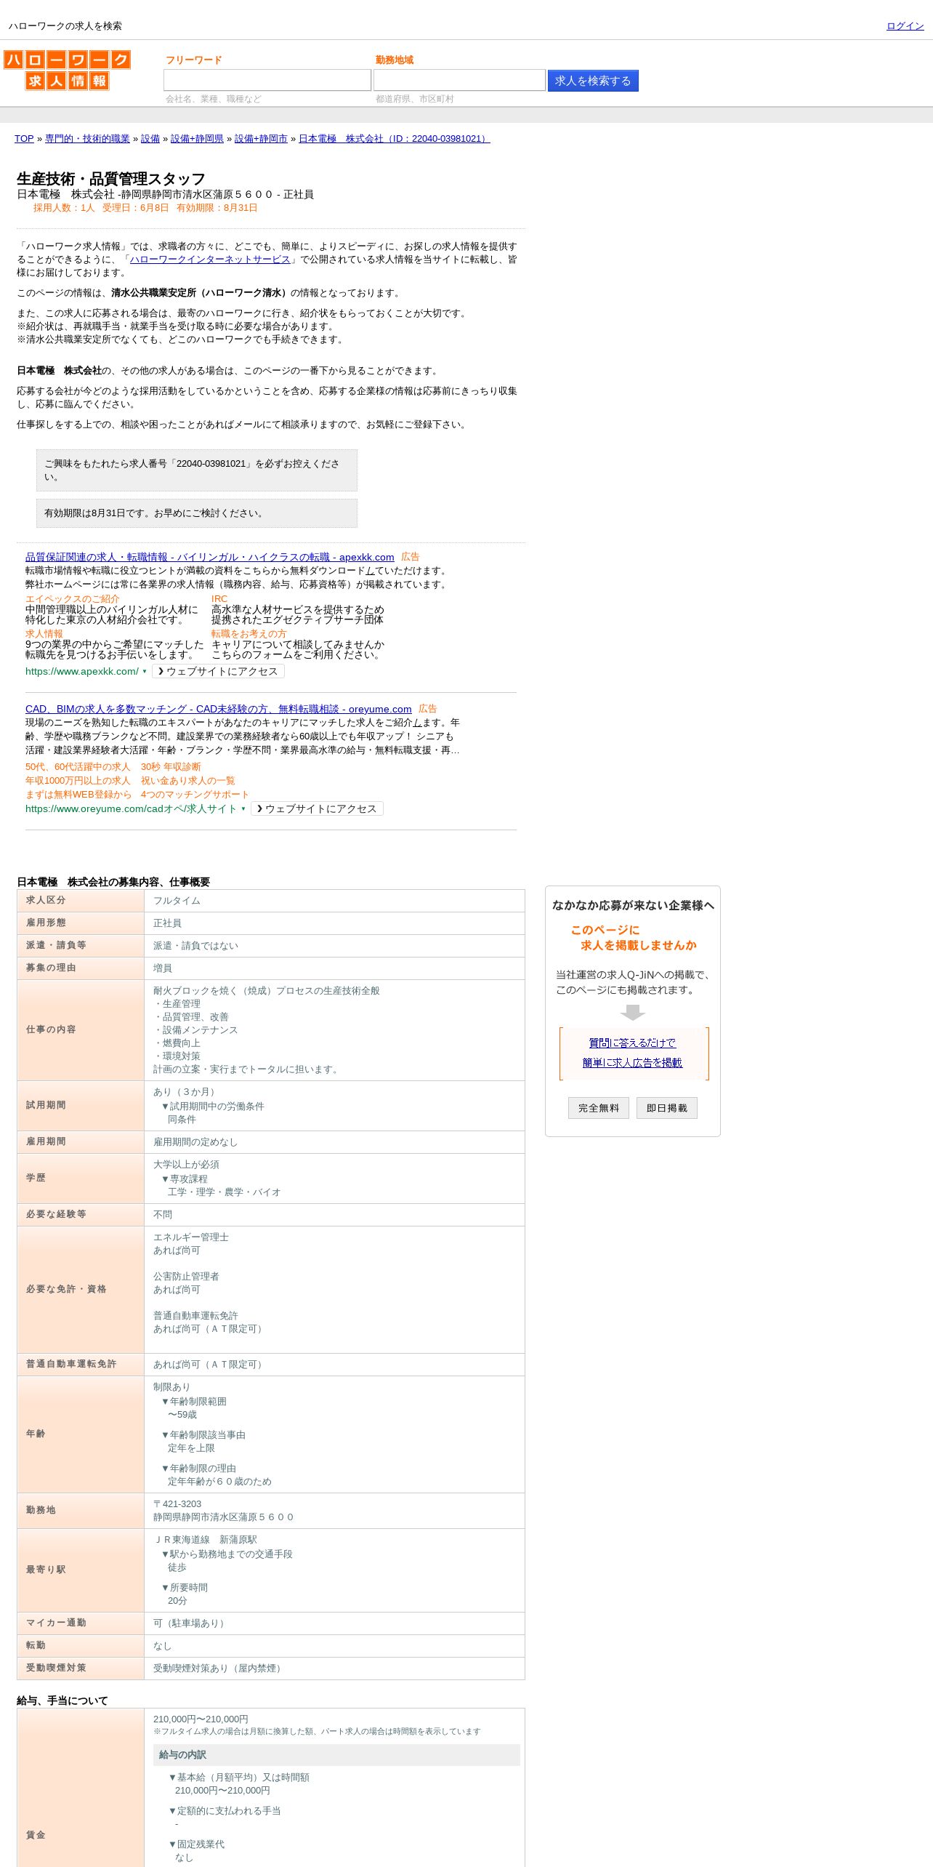Image resolution: width=933 pixels, height=1867 pixels.
Task: Click the フルタイム value cell
Action: [334, 901]
